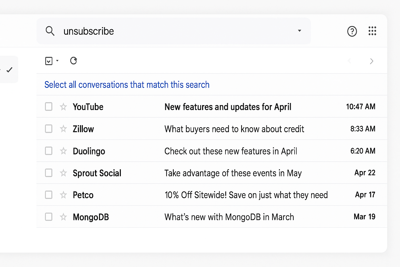This screenshot has height=267, width=400.
Task: Tick the select-all checkbox in toolbar
Action: tap(49, 61)
